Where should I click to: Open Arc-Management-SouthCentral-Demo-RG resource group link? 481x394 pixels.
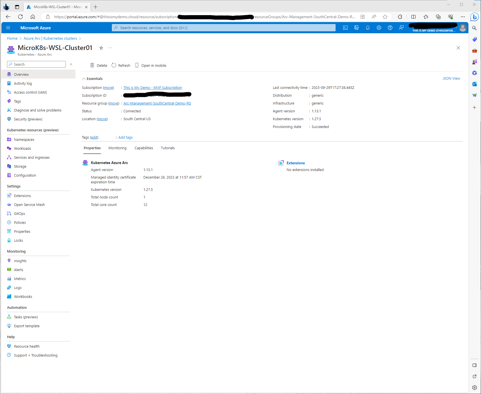[157, 103]
